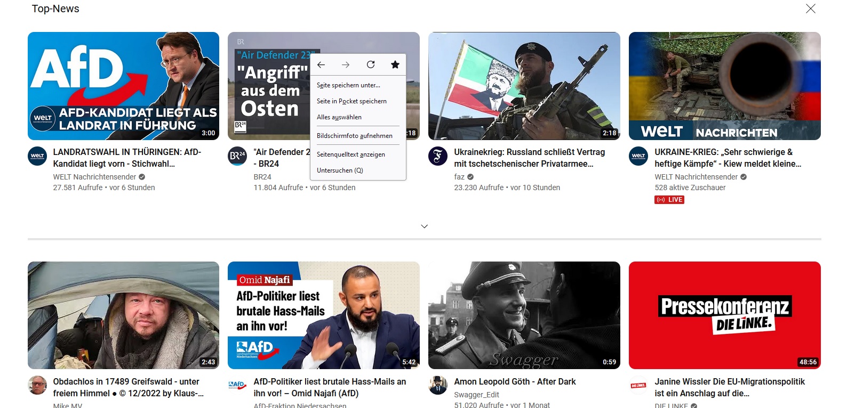Reload page via context menu icon
Image resolution: width=847 pixels, height=408 pixels.
pyautogui.click(x=371, y=65)
